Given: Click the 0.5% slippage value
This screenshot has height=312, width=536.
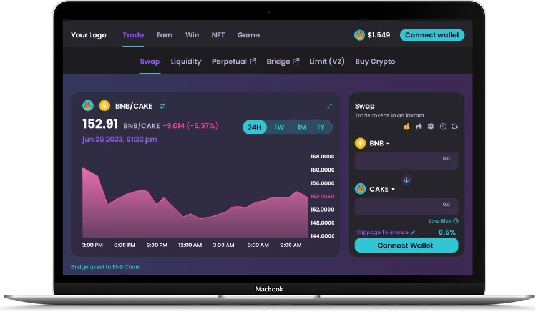Looking at the screenshot, I should pos(447,232).
